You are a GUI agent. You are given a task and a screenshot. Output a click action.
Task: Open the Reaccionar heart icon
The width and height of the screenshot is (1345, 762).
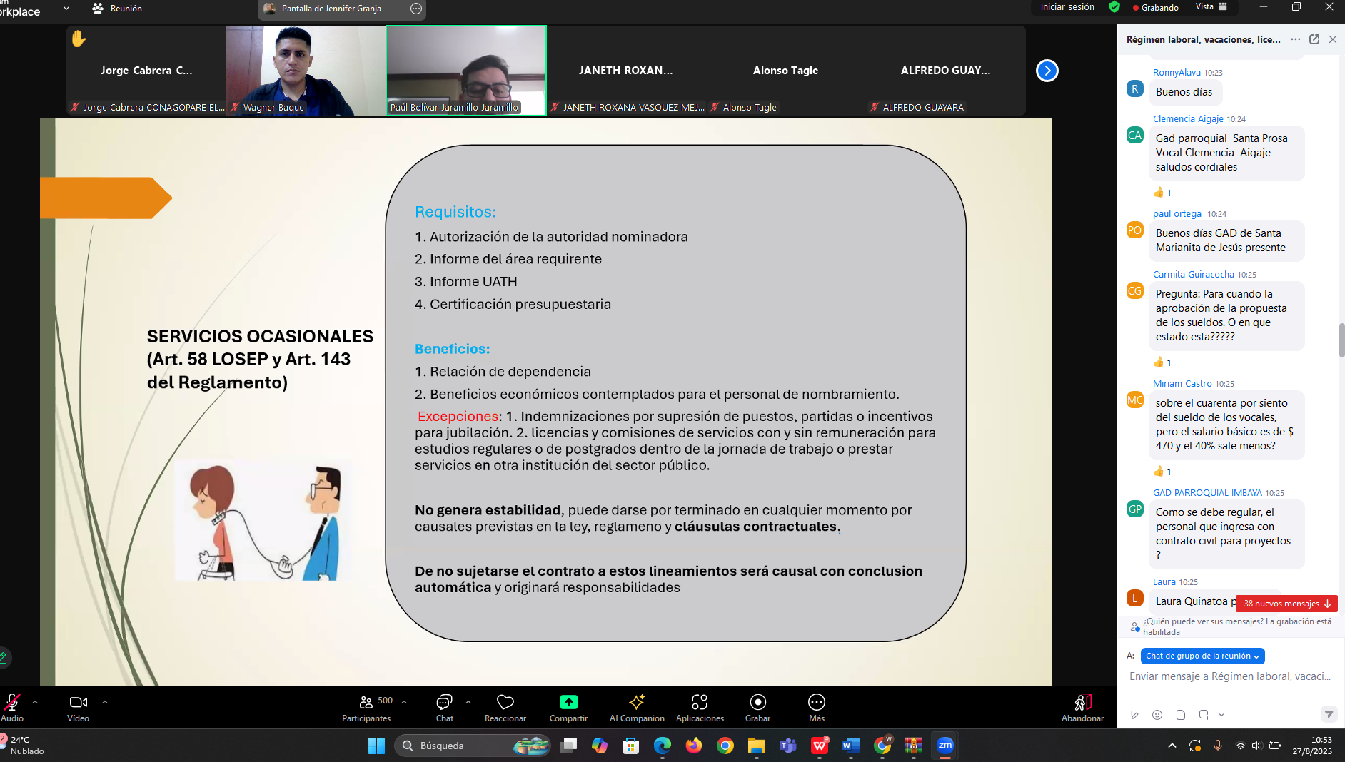tap(505, 703)
